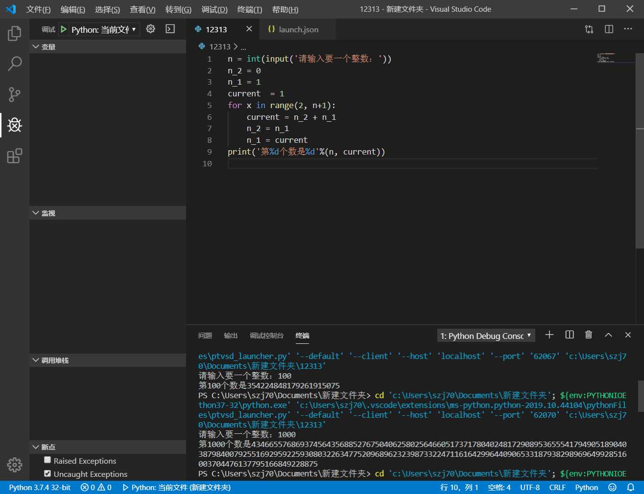
Task: Create a new terminal with plus icon
Action: tap(549, 335)
